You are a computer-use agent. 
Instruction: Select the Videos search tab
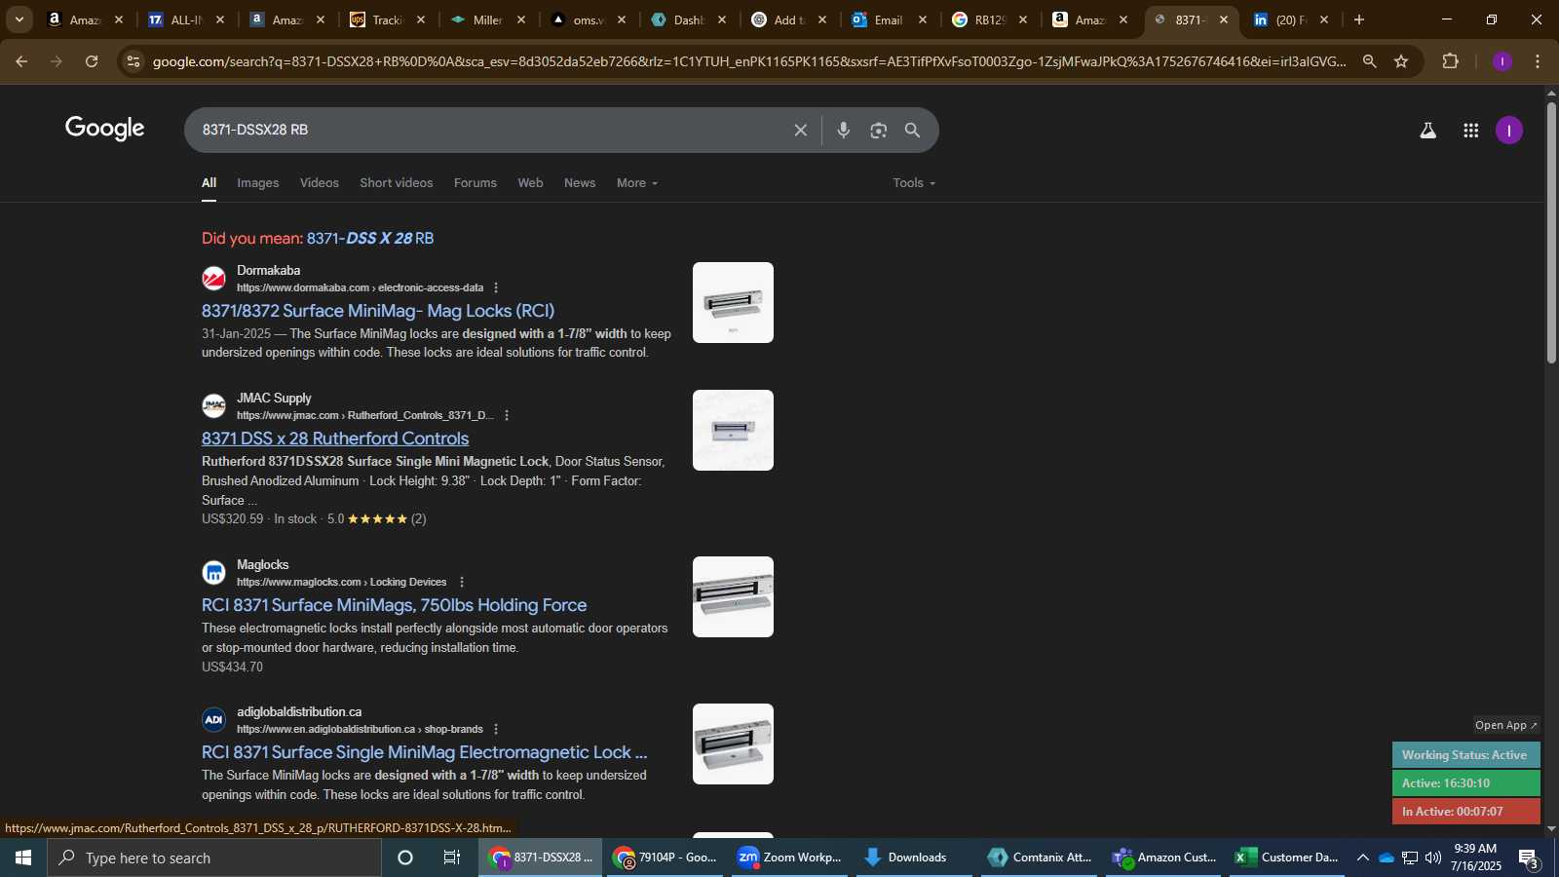(320, 183)
